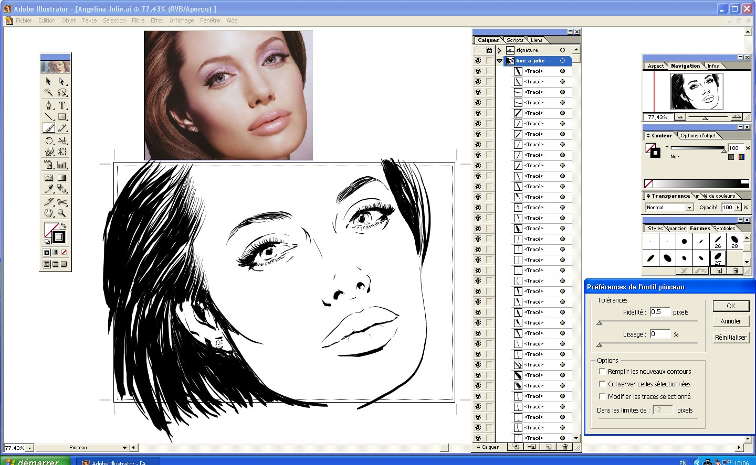This screenshot has height=465, width=756.
Task: Switch to the Nuancier tab
Action: coord(676,228)
